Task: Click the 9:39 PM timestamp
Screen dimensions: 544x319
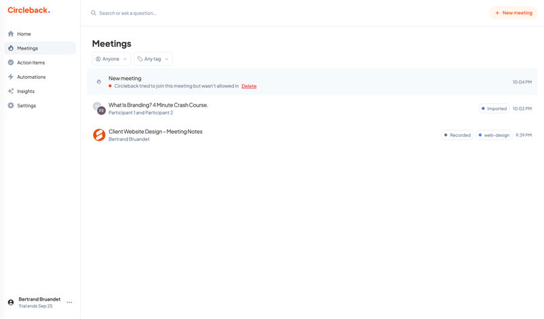Action: 524,135
